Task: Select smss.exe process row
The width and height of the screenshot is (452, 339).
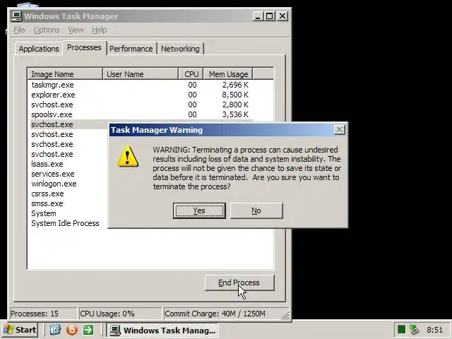Action: coord(69,203)
